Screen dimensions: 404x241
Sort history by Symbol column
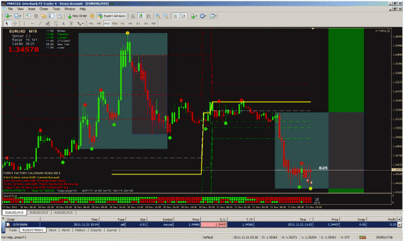coord(160,220)
